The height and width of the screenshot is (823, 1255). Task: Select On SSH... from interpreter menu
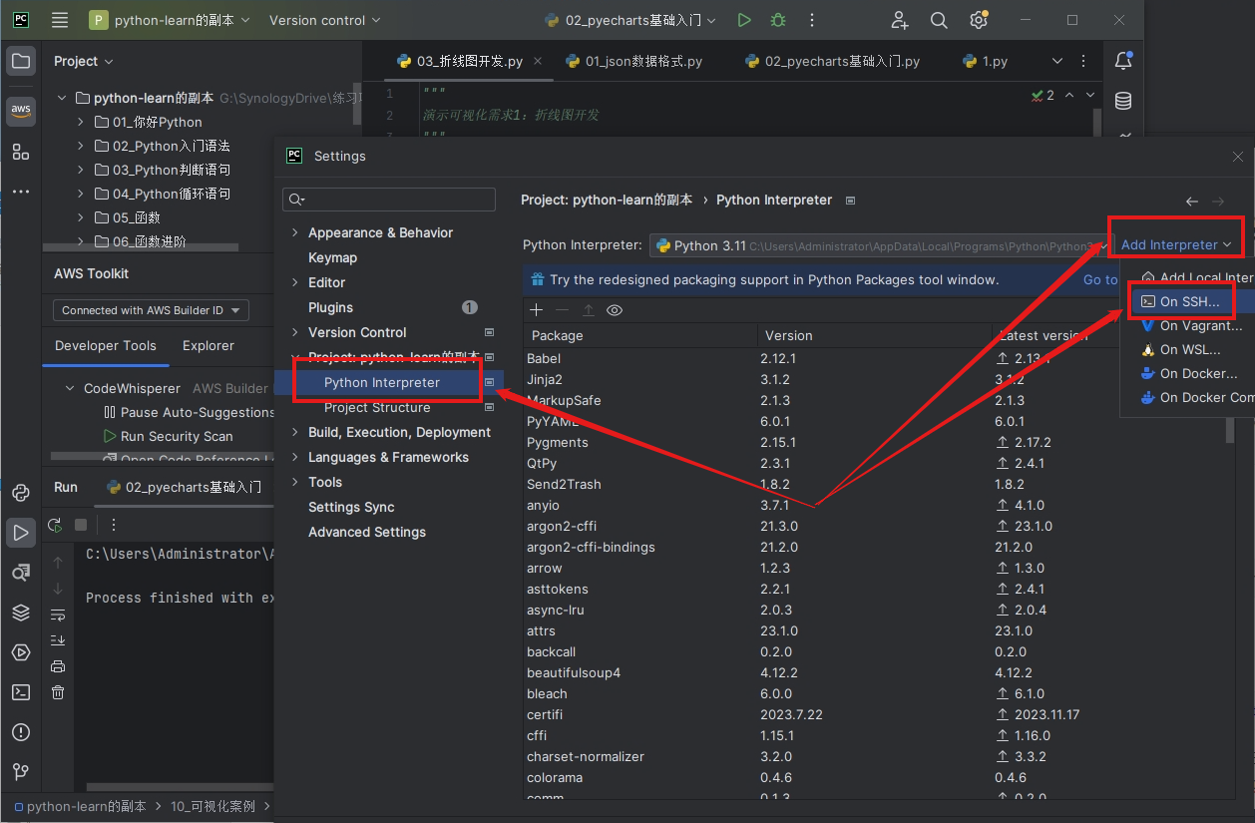(1188, 301)
